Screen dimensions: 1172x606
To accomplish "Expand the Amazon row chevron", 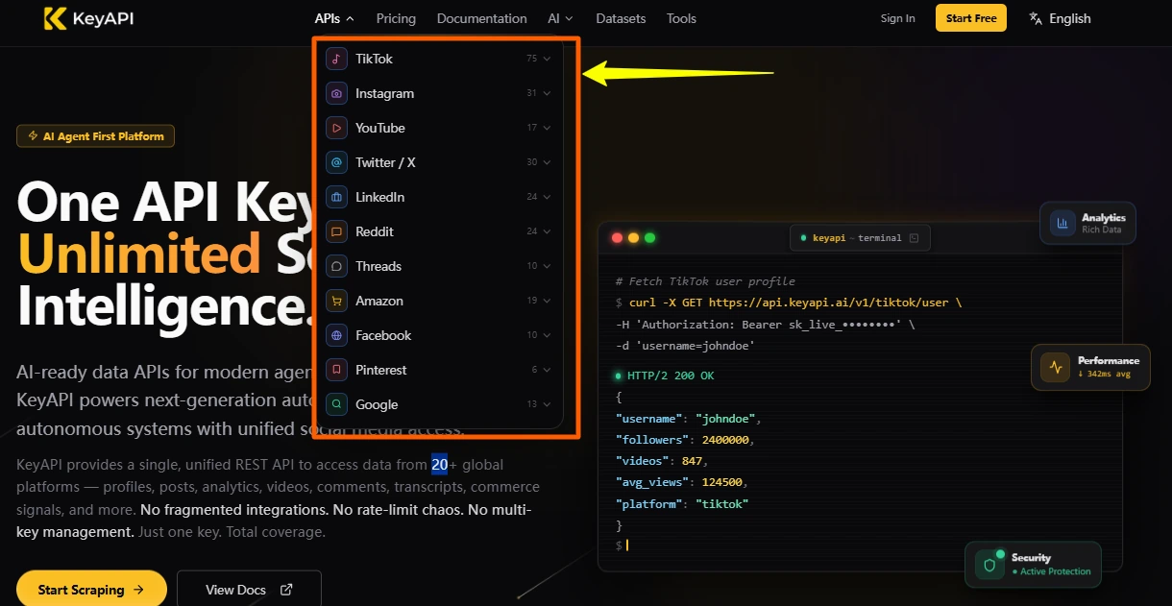I will click(x=547, y=301).
